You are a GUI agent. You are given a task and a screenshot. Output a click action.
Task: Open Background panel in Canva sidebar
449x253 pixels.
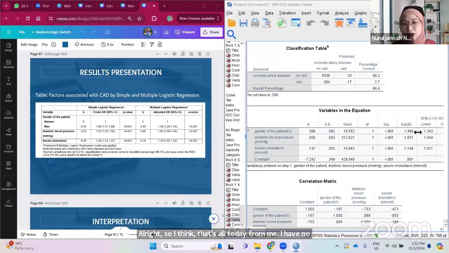[8, 186]
